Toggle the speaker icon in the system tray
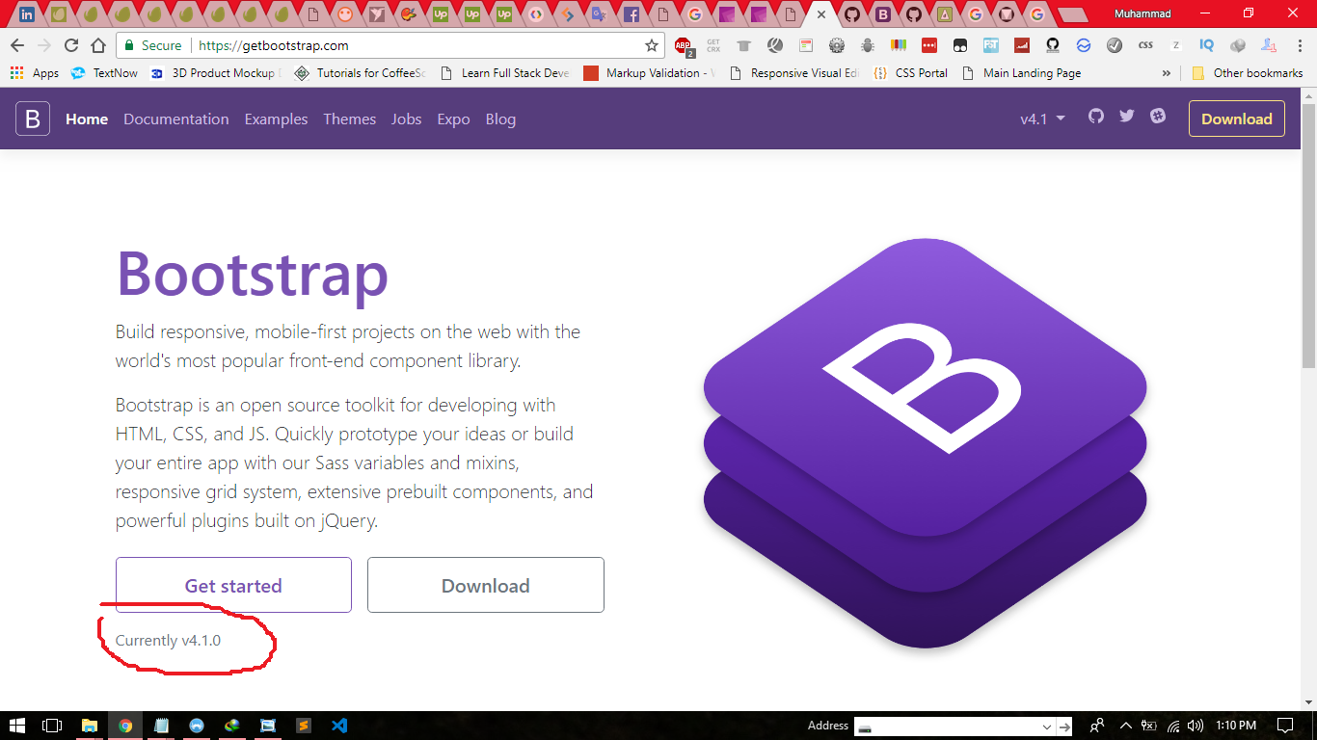The width and height of the screenshot is (1317, 740). pyautogui.click(x=1195, y=726)
